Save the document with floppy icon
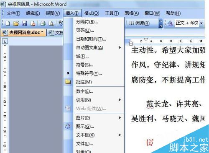This screenshot has width=209, height=153. 24,23
